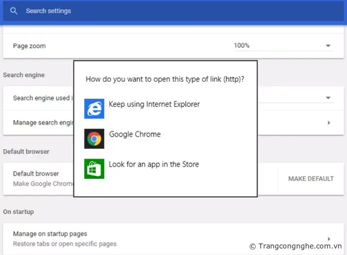Viewport: 347px width, 255px height.
Task: Open the Page zoom dropdown arrow
Action: (x=328, y=46)
